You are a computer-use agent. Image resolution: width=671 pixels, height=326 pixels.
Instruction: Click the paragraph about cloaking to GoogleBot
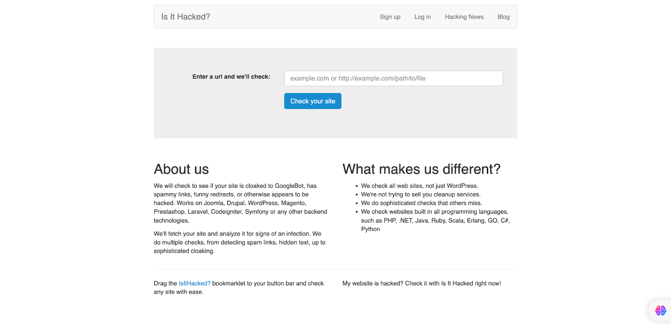(x=240, y=203)
